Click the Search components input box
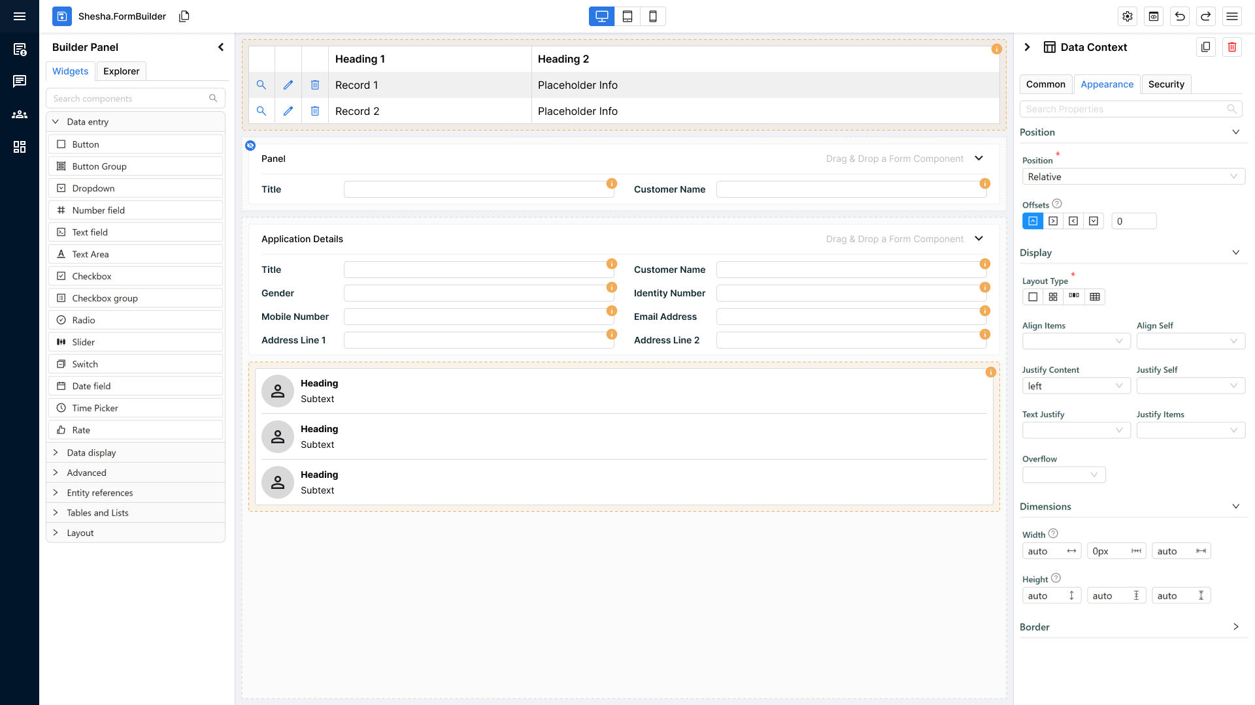This screenshot has height=705, width=1255. (x=129, y=99)
